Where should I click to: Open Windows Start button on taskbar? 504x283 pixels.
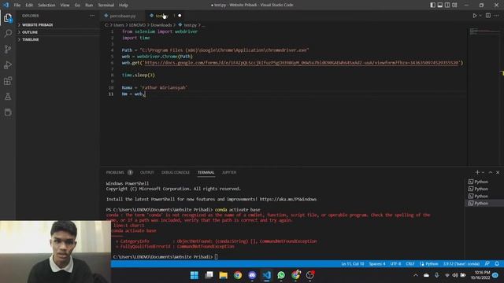pyautogui.click(x=195, y=275)
